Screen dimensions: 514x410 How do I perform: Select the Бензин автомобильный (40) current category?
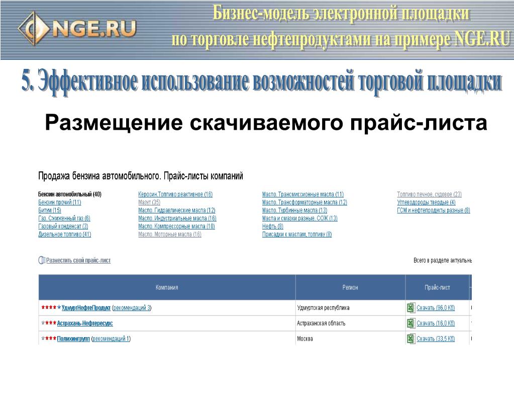point(70,194)
